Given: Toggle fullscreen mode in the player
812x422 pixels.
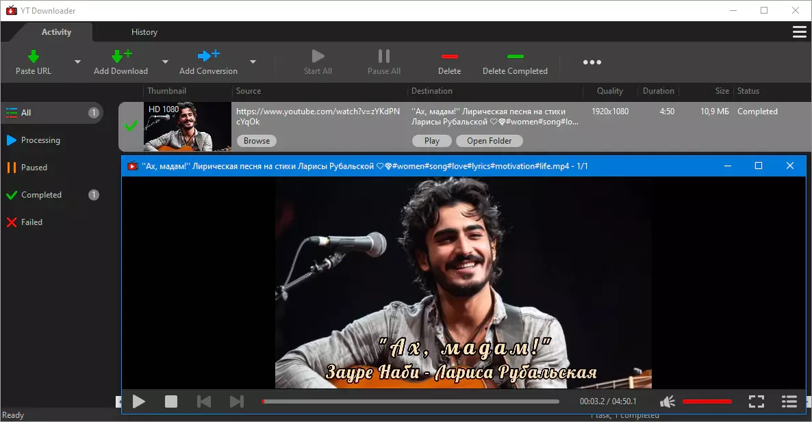Looking at the screenshot, I should [756, 401].
